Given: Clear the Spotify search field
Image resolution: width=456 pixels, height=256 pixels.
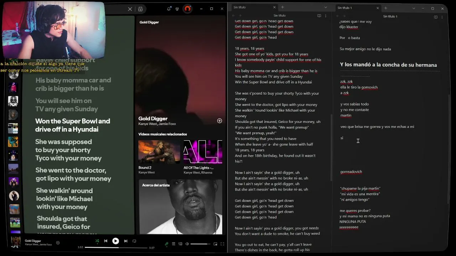Looking at the screenshot, I should coord(130,9).
